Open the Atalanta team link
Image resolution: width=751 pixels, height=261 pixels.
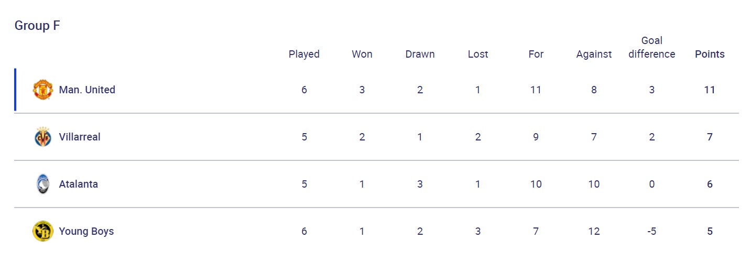click(78, 184)
